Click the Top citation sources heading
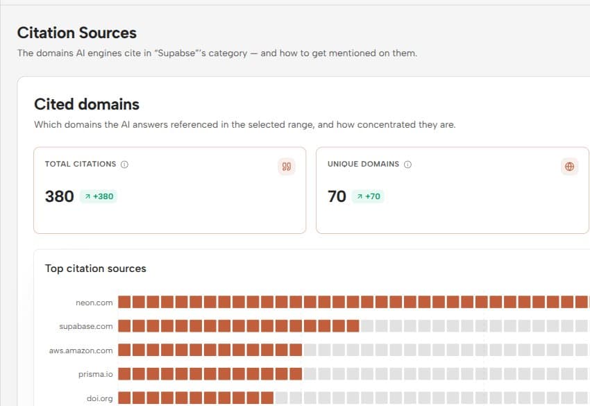590x406 pixels. click(x=96, y=269)
